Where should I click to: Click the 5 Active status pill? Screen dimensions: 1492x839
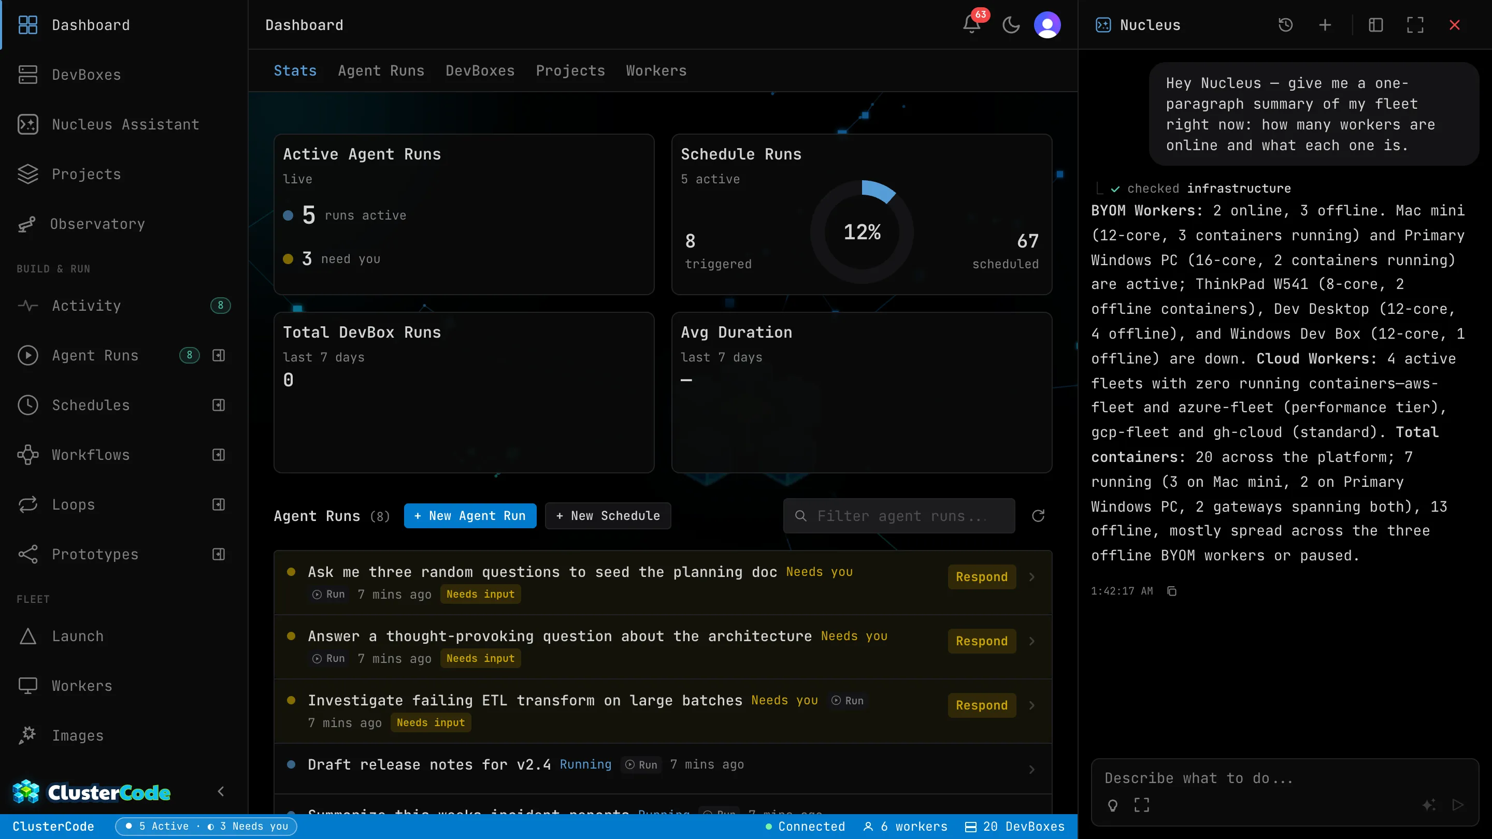(206, 827)
